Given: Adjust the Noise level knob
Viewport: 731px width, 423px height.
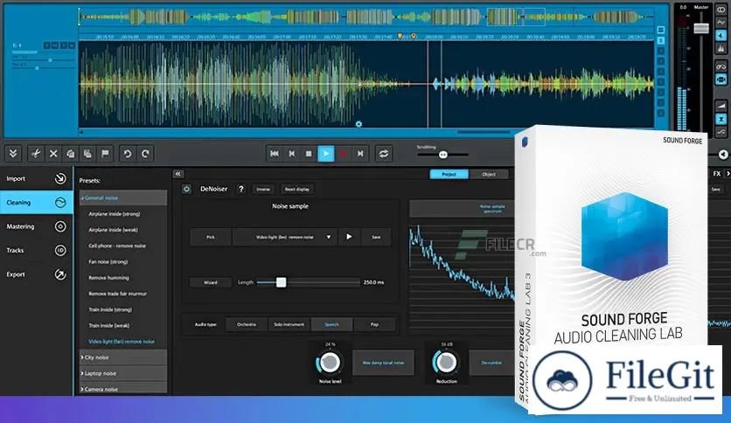Looking at the screenshot, I should [x=330, y=363].
